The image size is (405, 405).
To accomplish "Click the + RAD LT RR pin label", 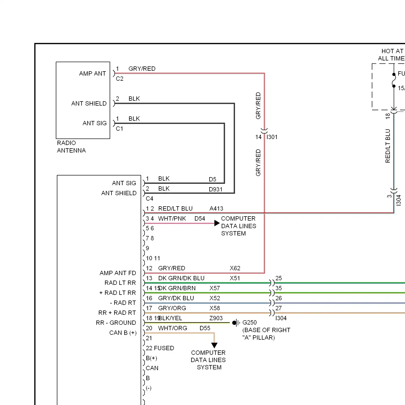I will 117,293.
